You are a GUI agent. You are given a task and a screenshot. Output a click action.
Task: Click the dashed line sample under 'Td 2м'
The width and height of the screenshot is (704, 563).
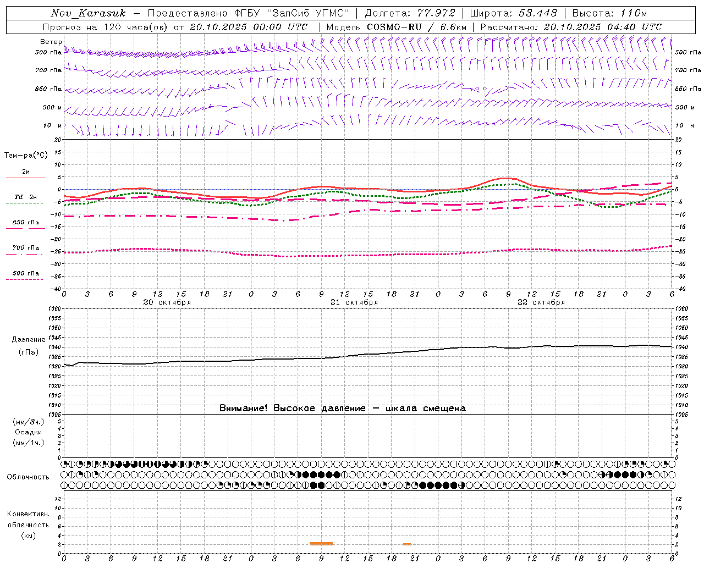pos(25,203)
